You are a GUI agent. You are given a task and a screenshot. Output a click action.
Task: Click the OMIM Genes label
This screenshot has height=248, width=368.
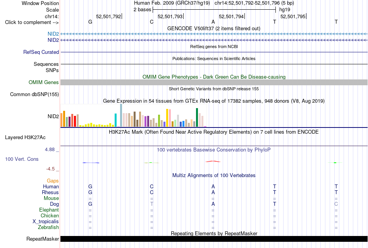coord(44,83)
